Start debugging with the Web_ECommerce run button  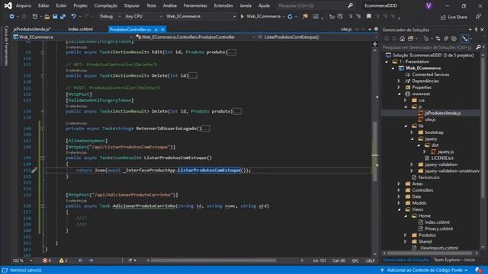click(260, 17)
